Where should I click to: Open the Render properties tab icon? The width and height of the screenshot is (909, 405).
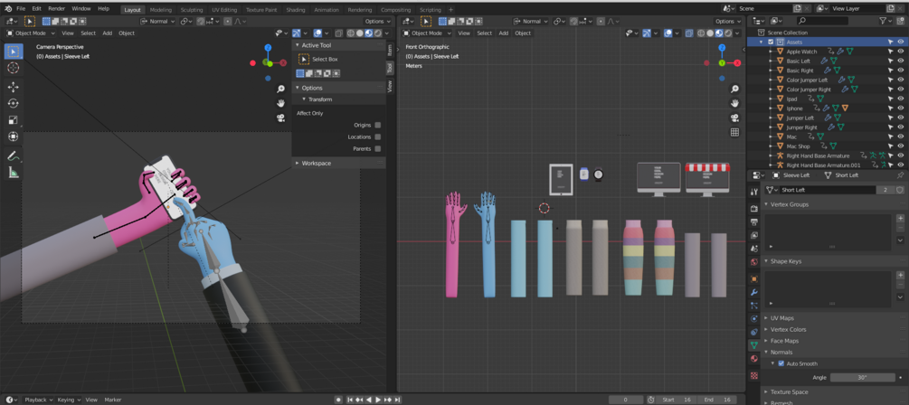(754, 208)
